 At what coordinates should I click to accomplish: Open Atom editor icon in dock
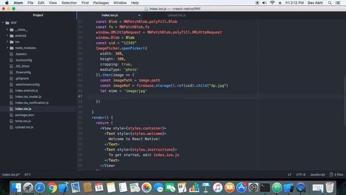pyautogui.click(x=277, y=188)
